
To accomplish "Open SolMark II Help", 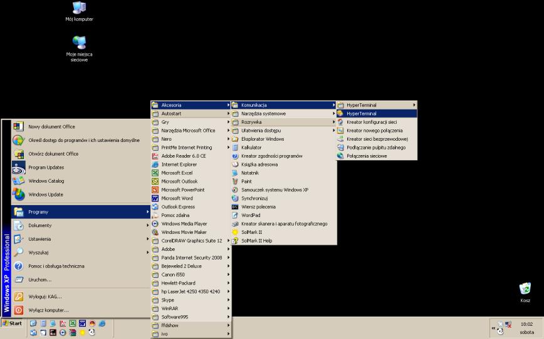I will (x=284, y=241).
